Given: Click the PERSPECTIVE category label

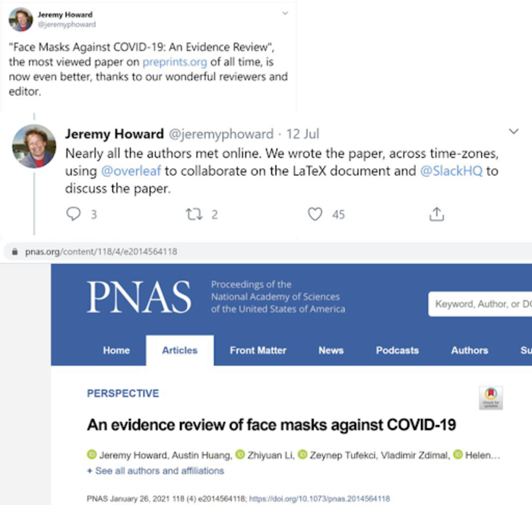Looking at the screenshot, I should point(123,393).
